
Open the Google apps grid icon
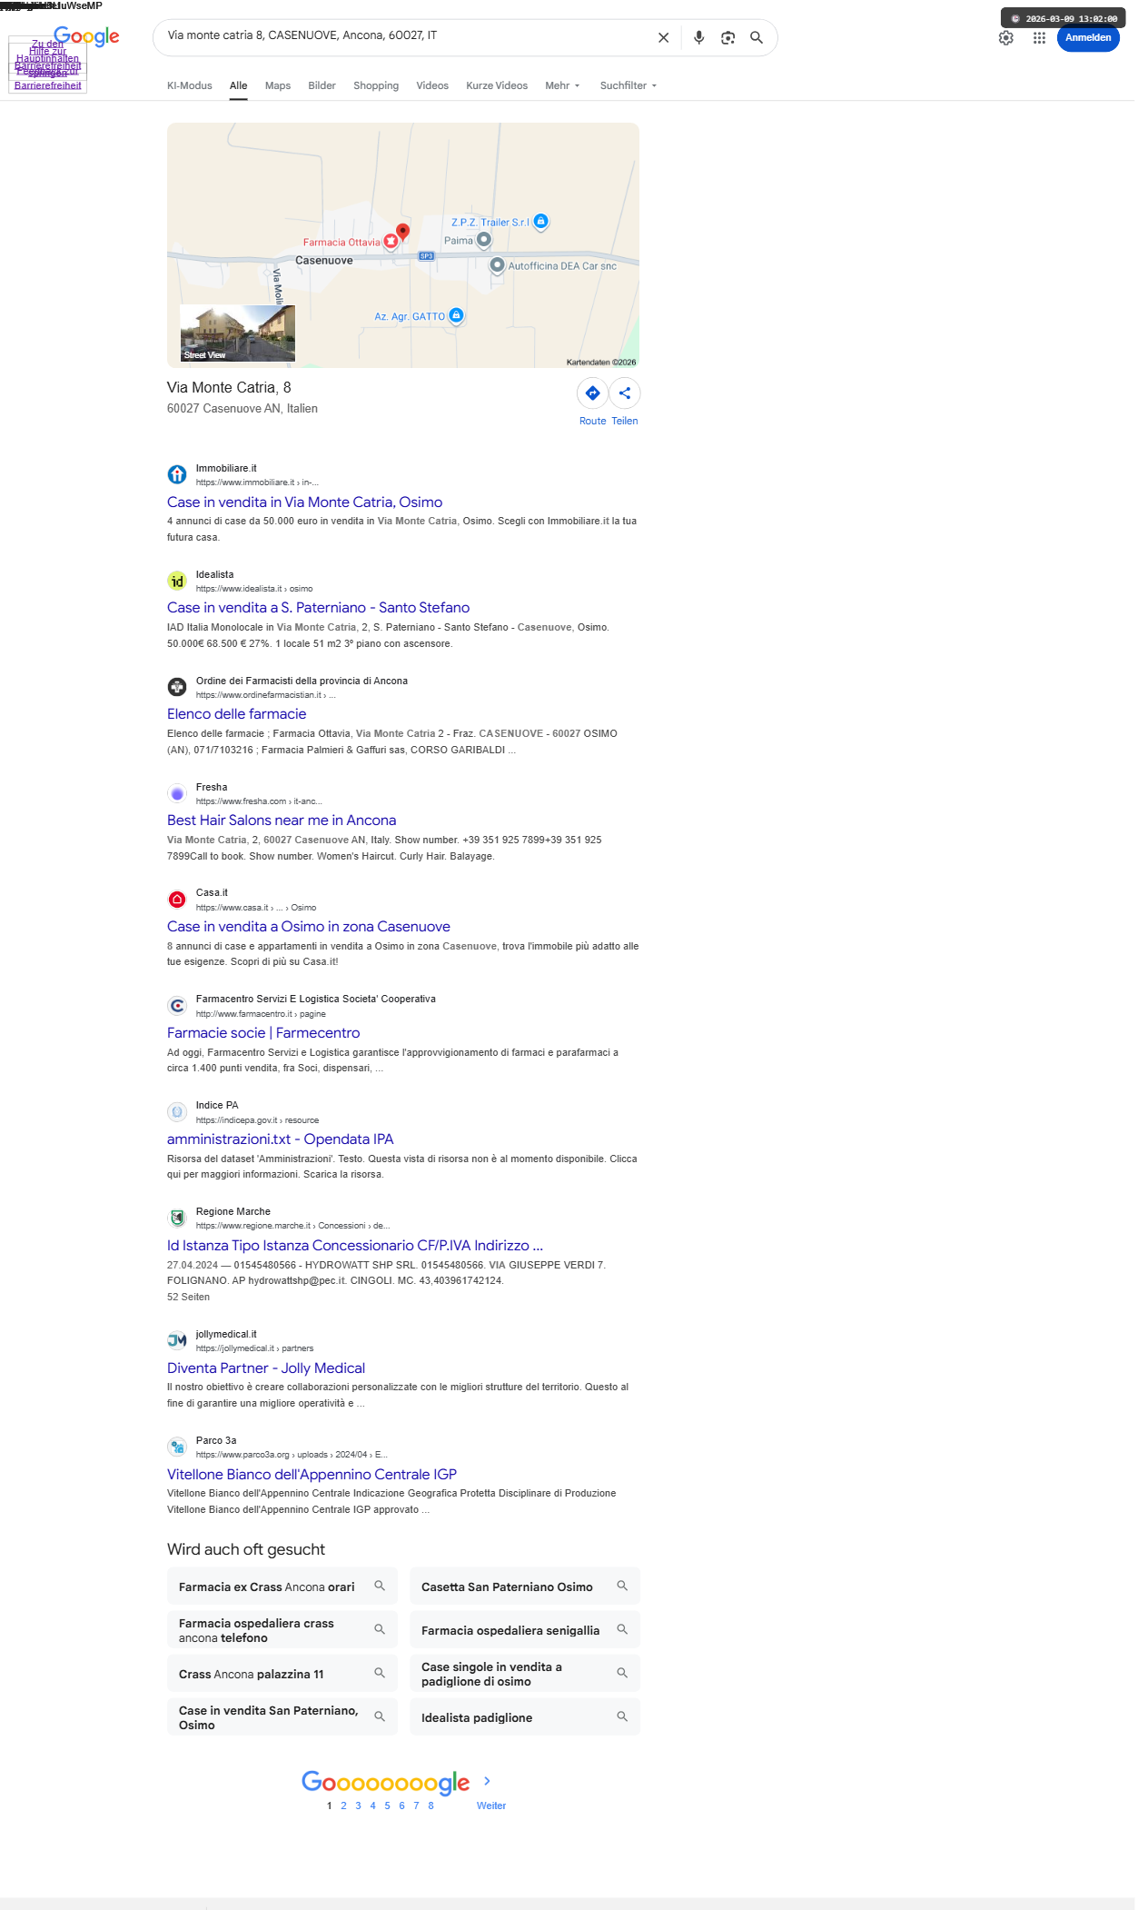pyautogui.click(x=1039, y=38)
